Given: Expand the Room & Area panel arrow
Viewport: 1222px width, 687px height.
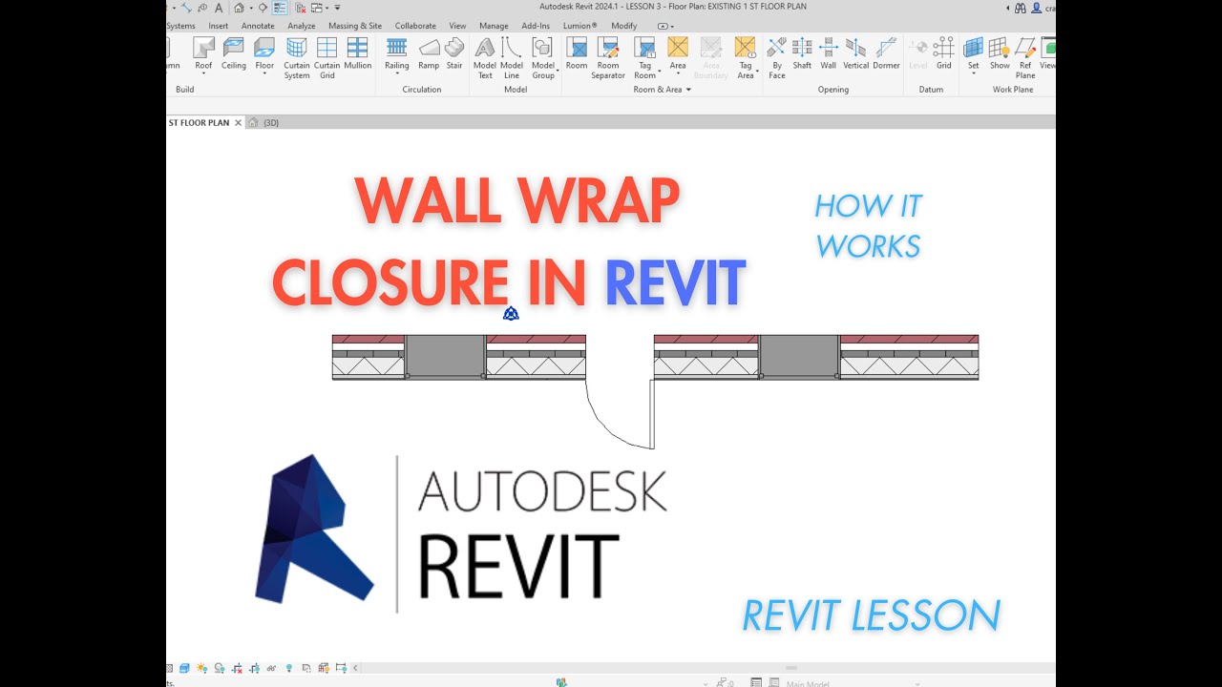Looking at the screenshot, I should (688, 90).
